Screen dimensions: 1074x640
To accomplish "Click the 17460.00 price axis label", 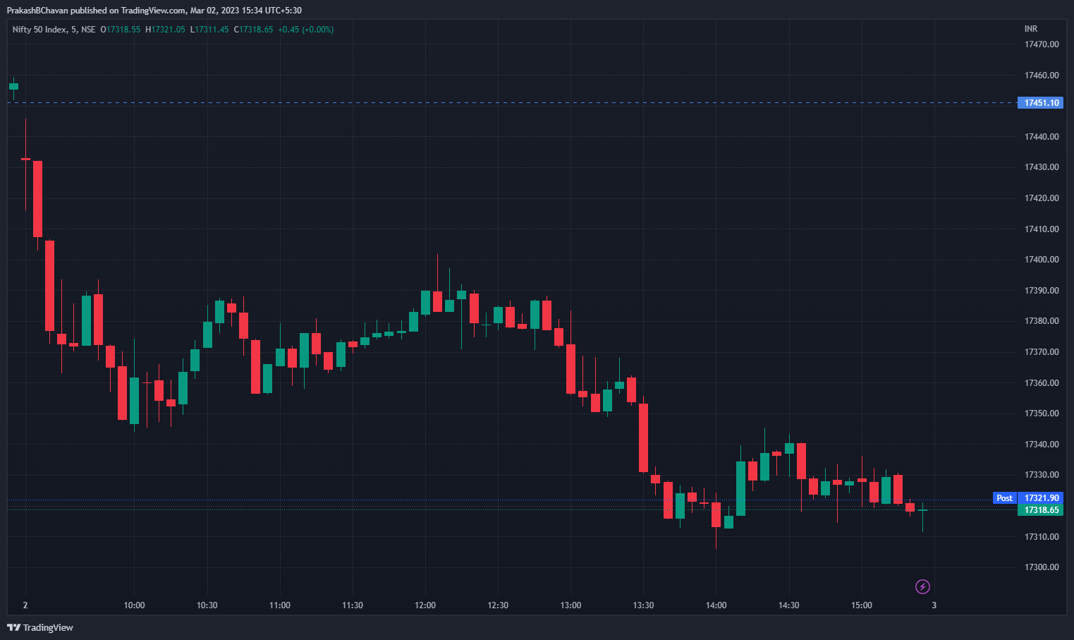I will (1042, 76).
